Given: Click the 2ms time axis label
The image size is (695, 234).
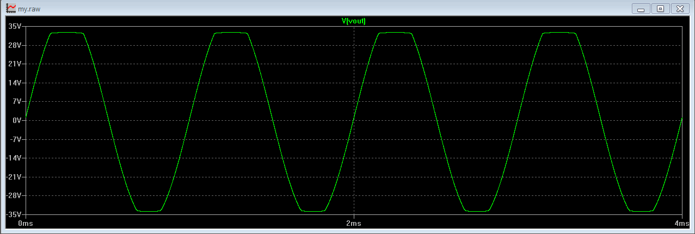Looking at the screenshot, I should pyautogui.click(x=354, y=223).
